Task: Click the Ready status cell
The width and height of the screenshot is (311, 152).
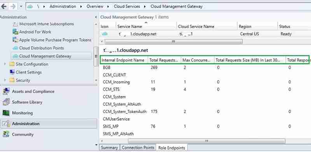Action: point(286,34)
